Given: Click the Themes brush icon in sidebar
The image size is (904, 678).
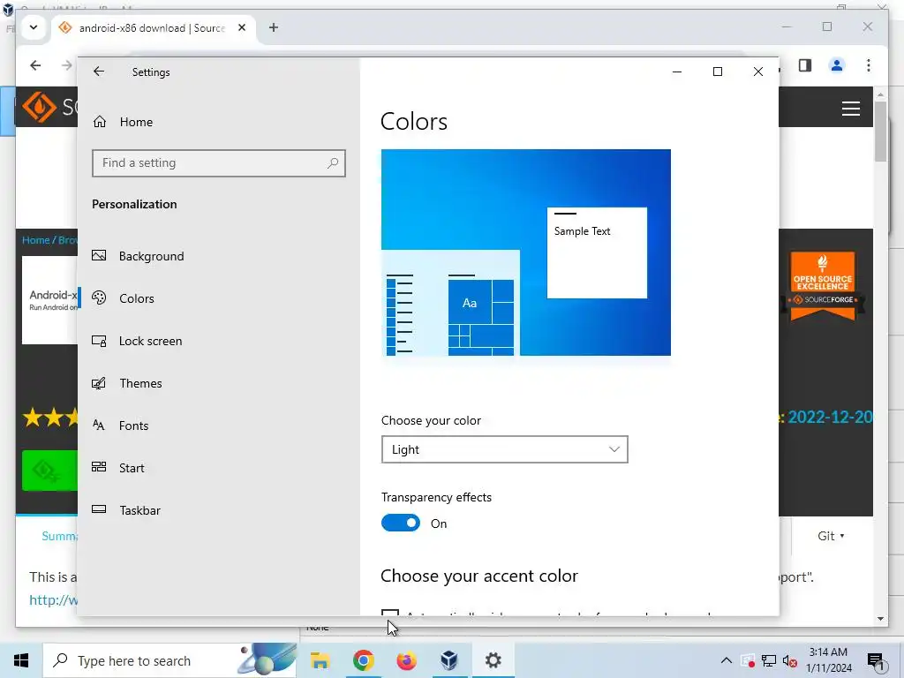Looking at the screenshot, I should coord(99,383).
